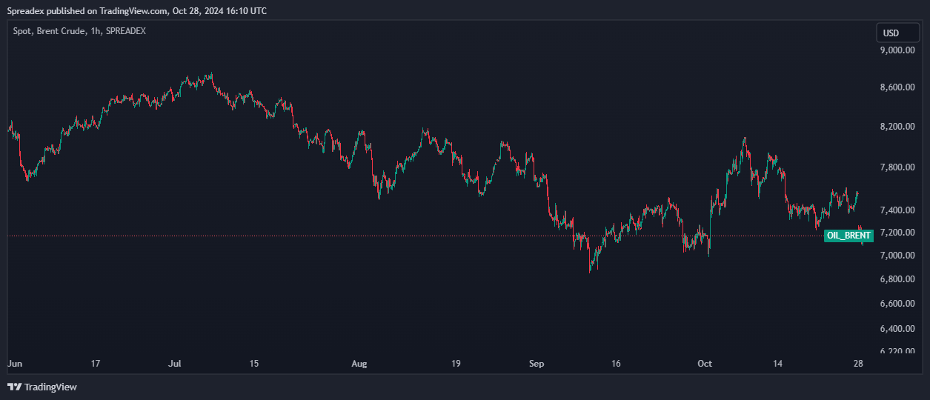This screenshot has height=400, width=930.
Task: Click the 6,800.00 price axis label
Action: [897, 279]
